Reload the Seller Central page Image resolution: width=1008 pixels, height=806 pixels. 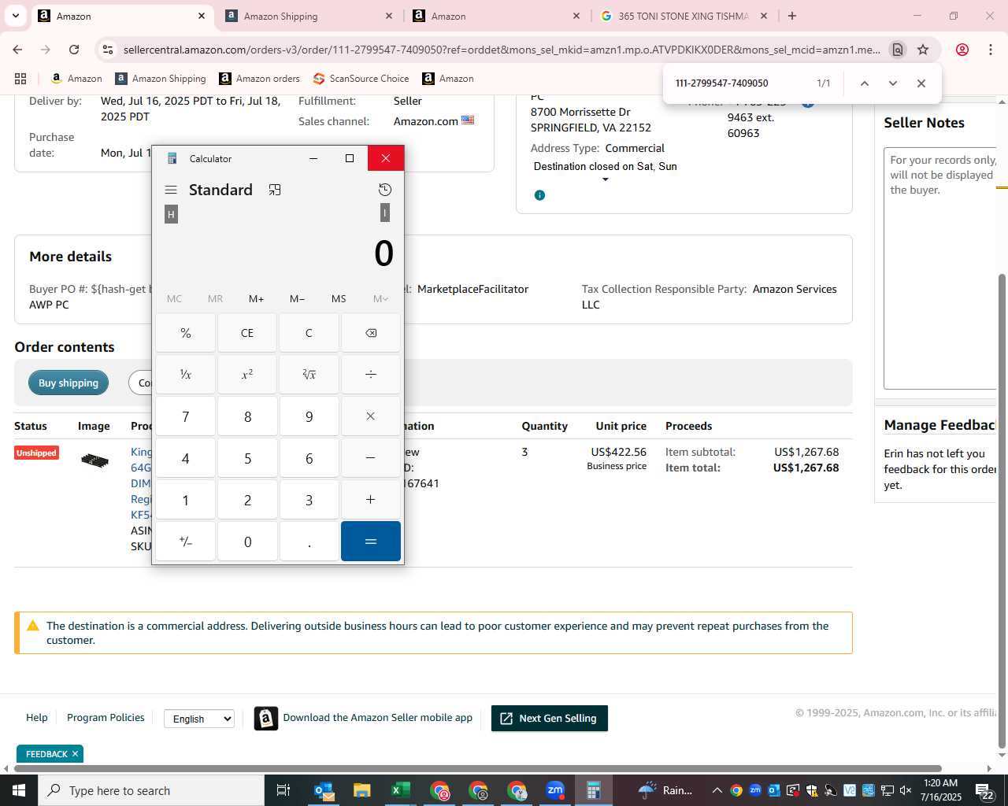coord(74,50)
